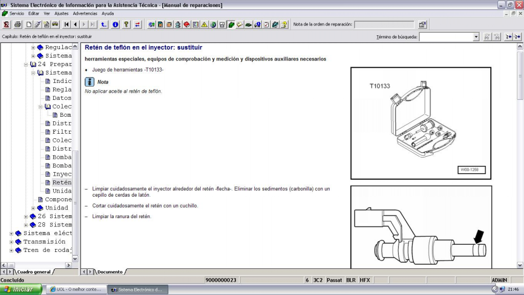Click the document pane vertical scrollbar
The height and width of the screenshot is (295, 524).
[x=520, y=154]
